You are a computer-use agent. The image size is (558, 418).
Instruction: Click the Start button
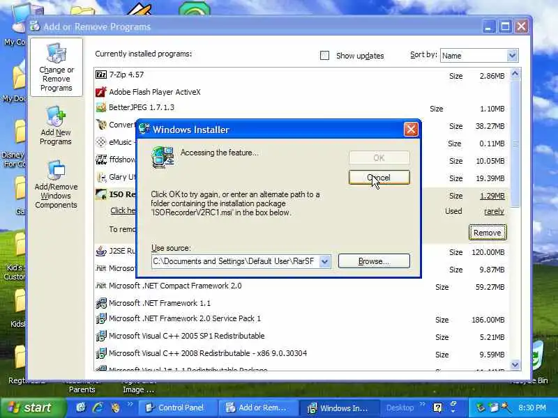pos(33,408)
